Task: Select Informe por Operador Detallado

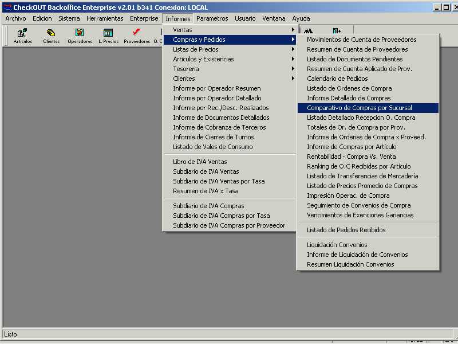Action: [x=230, y=98]
